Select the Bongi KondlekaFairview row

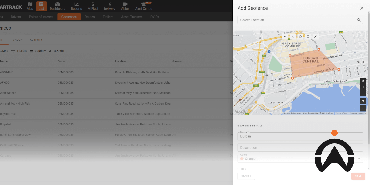point(116,135)
